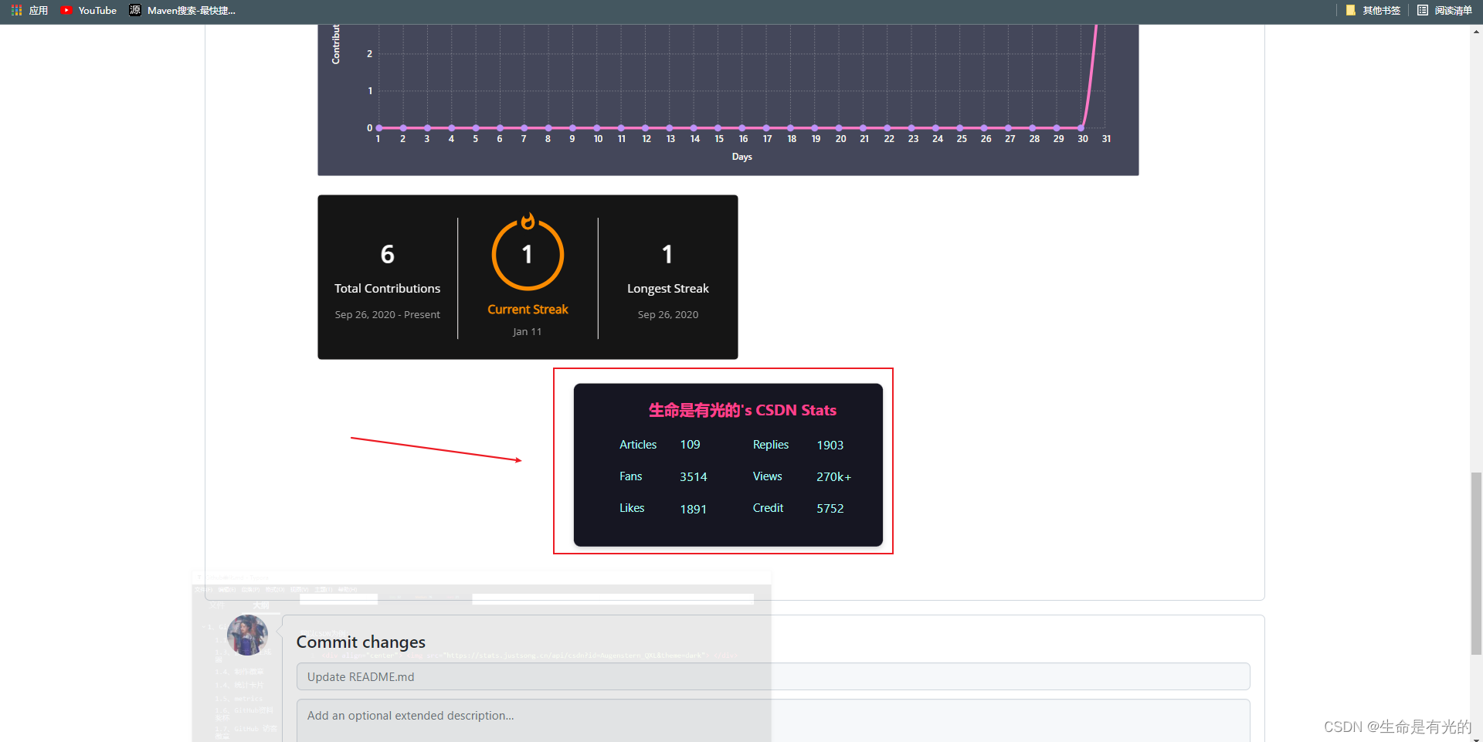Click the flame icon above Current Streak

click(x=528, y=222)
